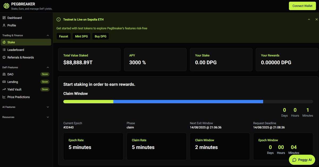Select the Lending menu item
Image resolution: width=319 pixels, height=167 pixels.
tap(26, 82)
